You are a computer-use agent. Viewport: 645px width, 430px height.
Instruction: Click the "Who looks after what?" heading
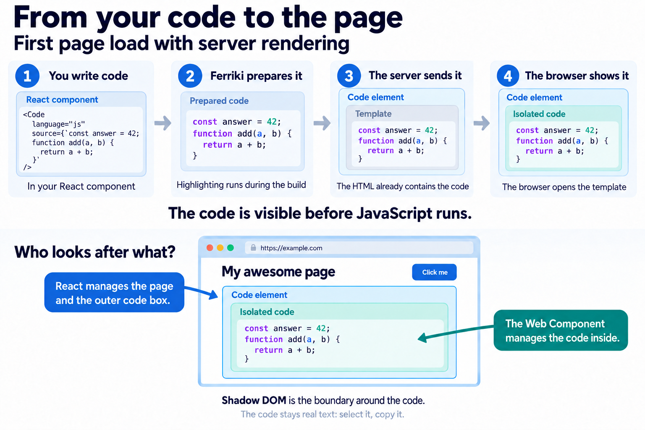point(95,252)
